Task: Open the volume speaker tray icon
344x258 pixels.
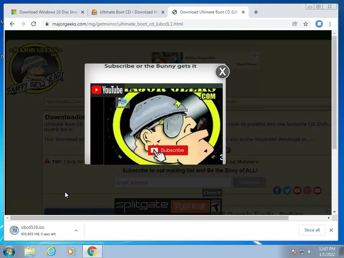Action: 310,252
